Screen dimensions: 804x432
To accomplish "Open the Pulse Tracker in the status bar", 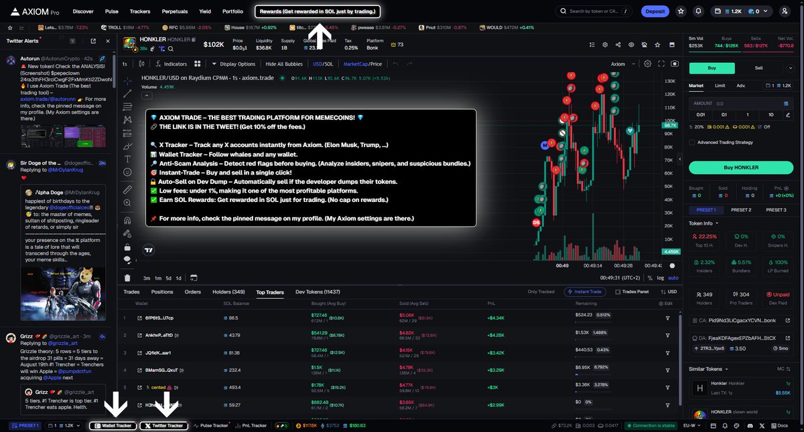I will click(211, 425).
